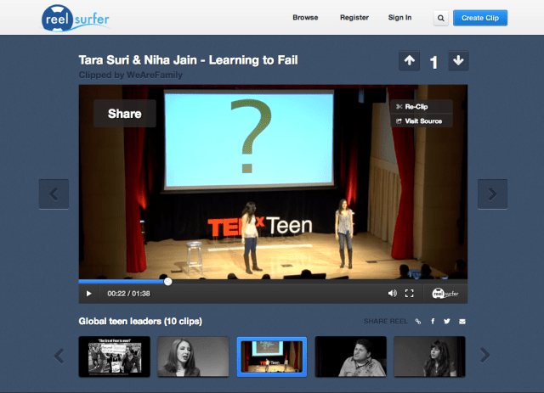Click Visit Source link
This screenshot has height=393, width=544.
422,121
